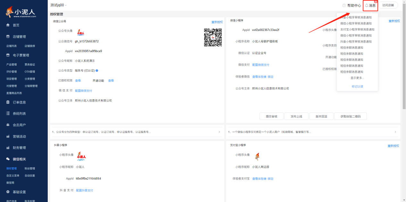The image size is (406, 202).
Task: Open 粉丝管理 in the sidebar
Action: (30, 168)
